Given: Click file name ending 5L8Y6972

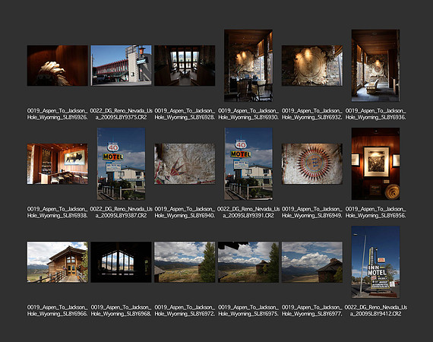Looking at the screenshot, I should tap(185, 311).
